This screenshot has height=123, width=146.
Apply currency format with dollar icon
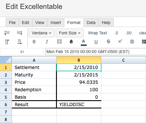coord(132,41)
